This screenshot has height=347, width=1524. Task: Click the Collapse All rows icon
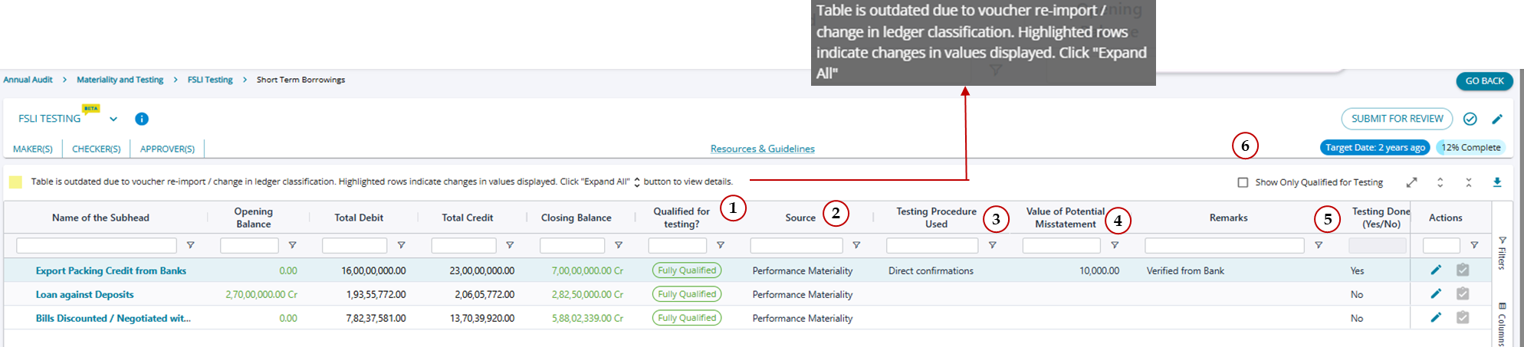coord(1468,182)
